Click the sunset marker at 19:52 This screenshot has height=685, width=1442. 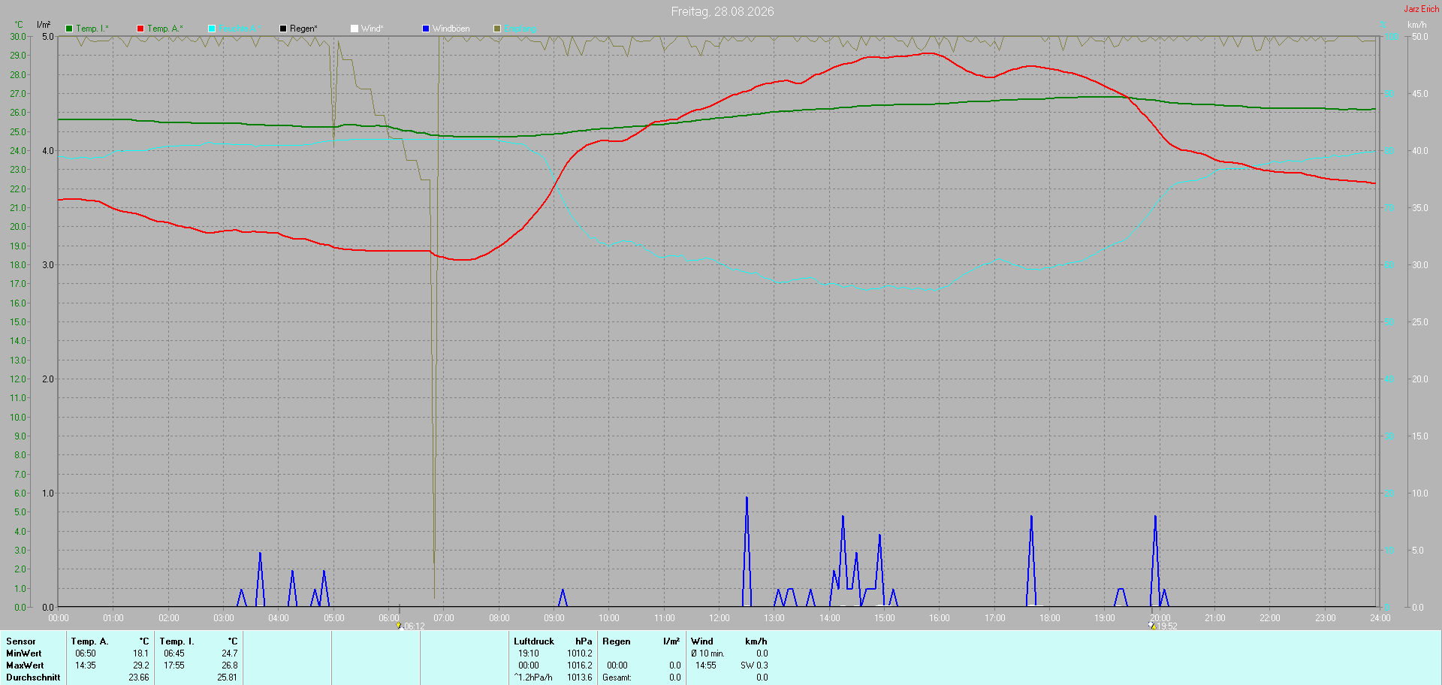1152,625
